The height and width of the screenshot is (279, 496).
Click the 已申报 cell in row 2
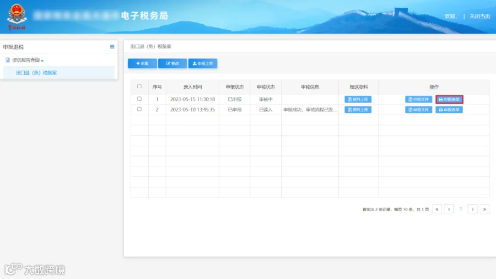point(235,110)
